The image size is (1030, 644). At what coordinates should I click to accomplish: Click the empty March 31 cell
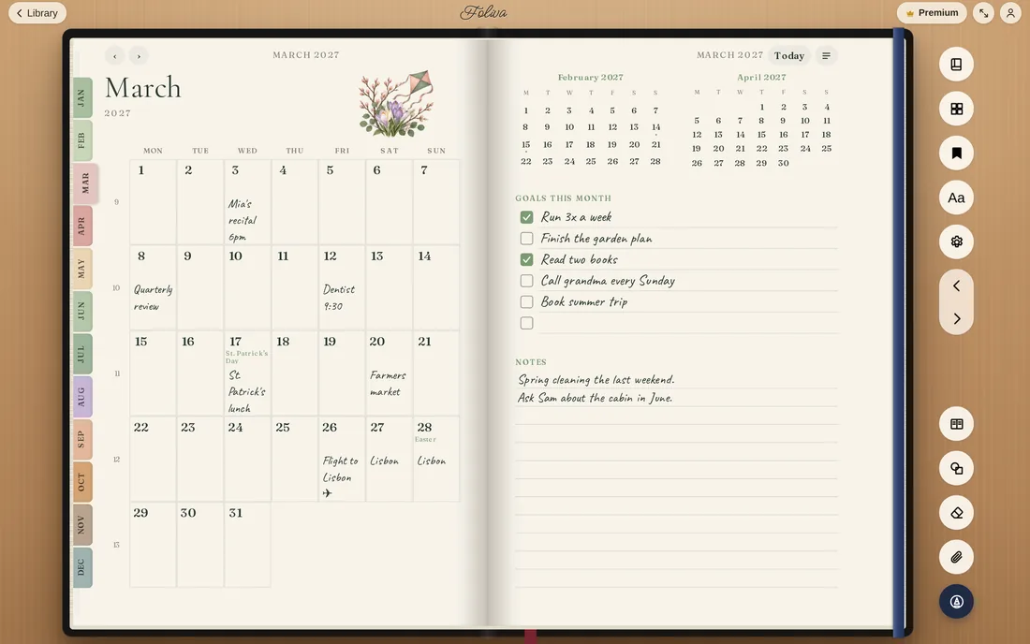point(247,545)
